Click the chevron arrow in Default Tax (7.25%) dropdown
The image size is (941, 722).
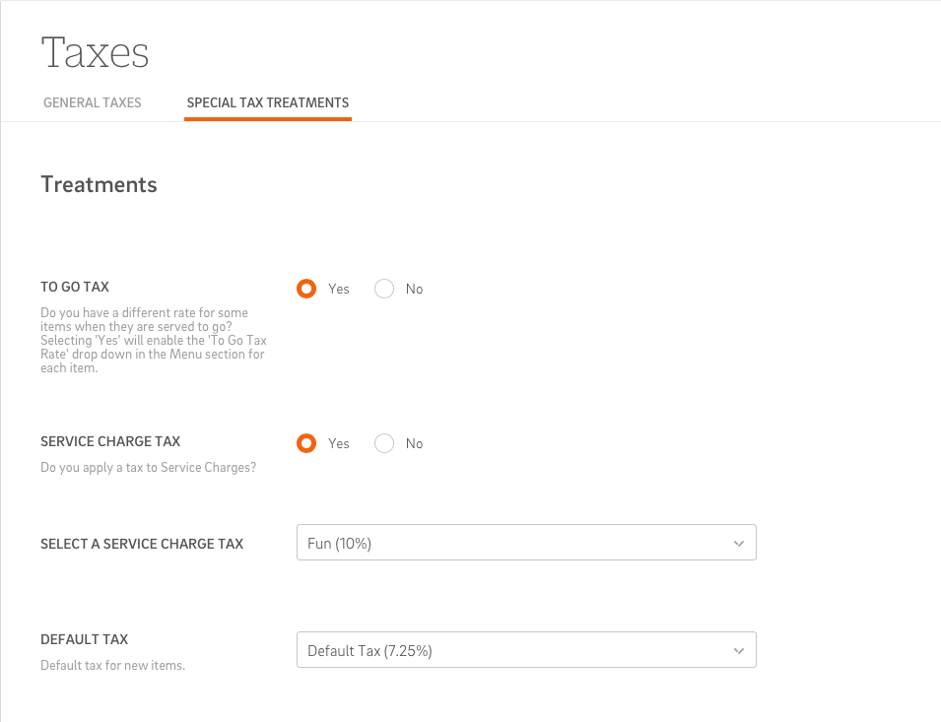point(739,651)
